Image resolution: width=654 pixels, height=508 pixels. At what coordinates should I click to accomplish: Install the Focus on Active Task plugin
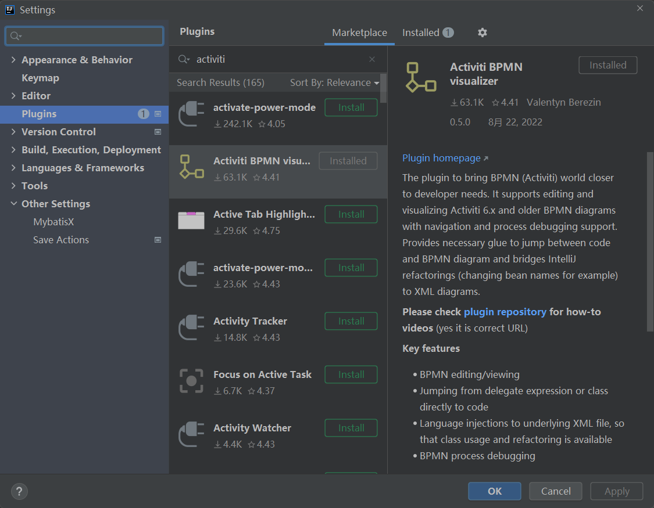[351, 374]
